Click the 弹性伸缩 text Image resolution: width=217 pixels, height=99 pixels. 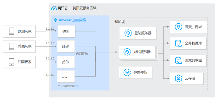coord(140,72)
